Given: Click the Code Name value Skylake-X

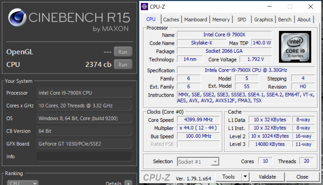Looking at the screenshot, I should pos(201,43).
